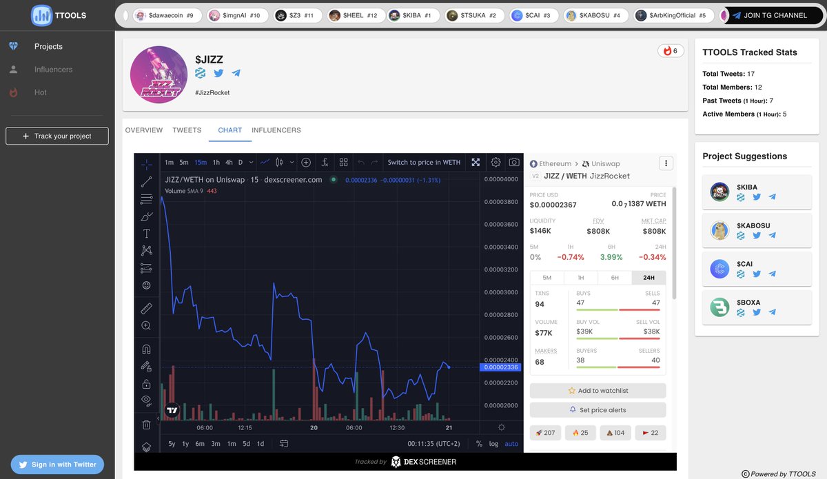Screen dimensions: 827x479
Task: Click the line chart style icon
Action: click(x=265, y=163)
